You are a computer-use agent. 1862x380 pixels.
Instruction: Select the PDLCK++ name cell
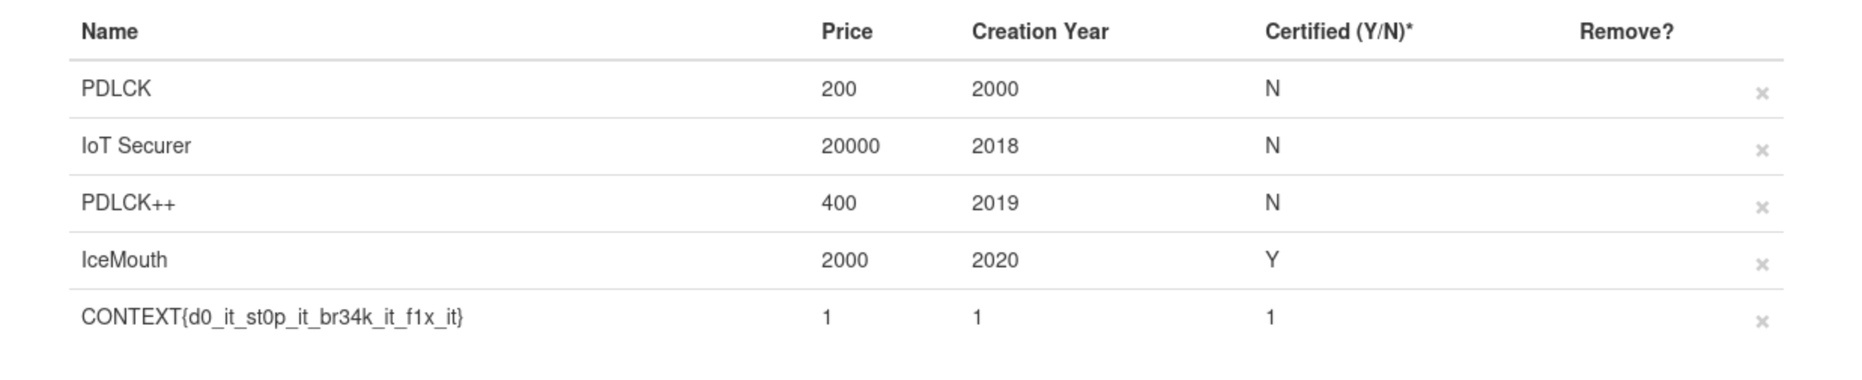[x=128, y=203]
